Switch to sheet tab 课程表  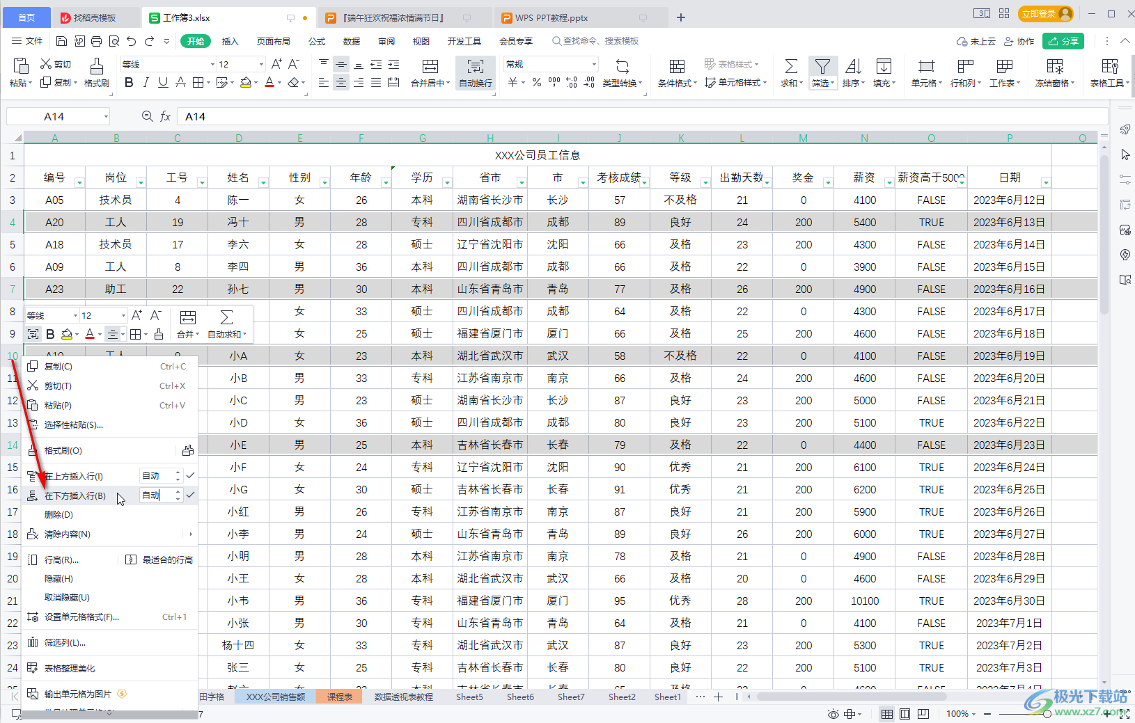pyautogui.click(x=340, y=697)
